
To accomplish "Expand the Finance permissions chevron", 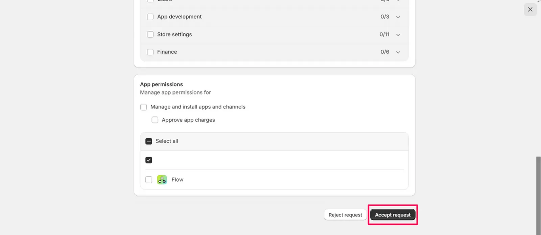I will click(x=398, y=52).
